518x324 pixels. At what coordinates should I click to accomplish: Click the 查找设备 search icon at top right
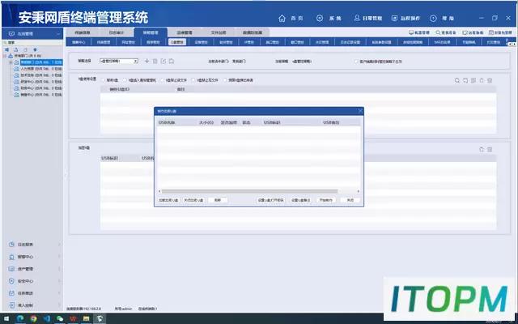[438, 32]
